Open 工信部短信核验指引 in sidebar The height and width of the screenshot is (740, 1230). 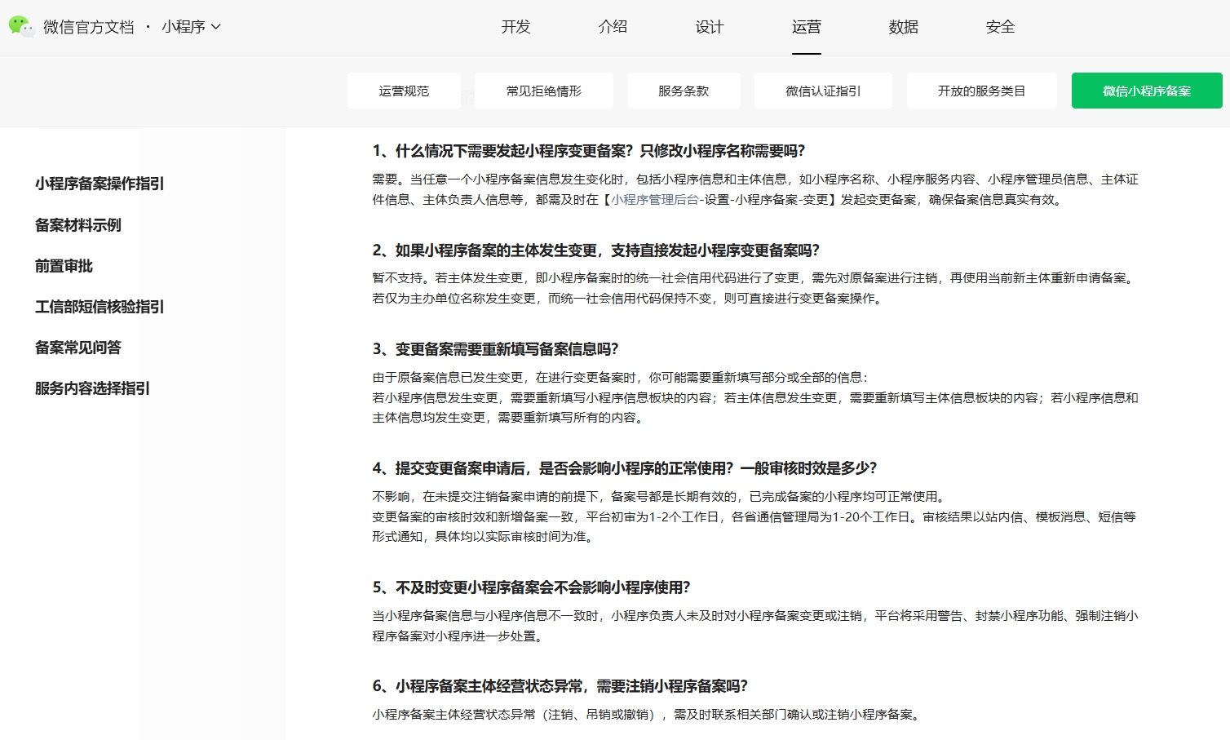click(x=100, y=307)
